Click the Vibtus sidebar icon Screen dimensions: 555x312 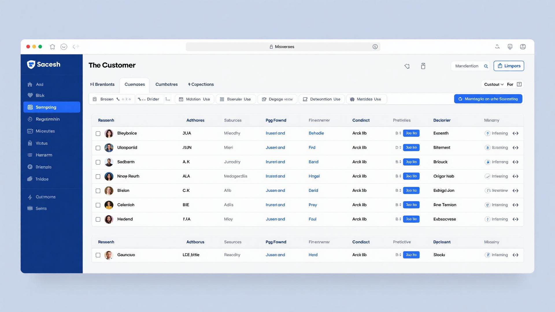pyautogui.click(x=30, y=143)
